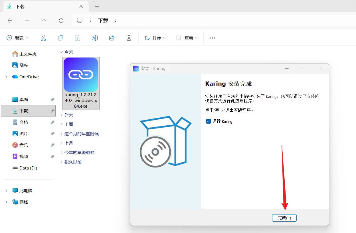Click the Delete trash can icon
This screenshot has width=356, height=233.
(129, 38)
